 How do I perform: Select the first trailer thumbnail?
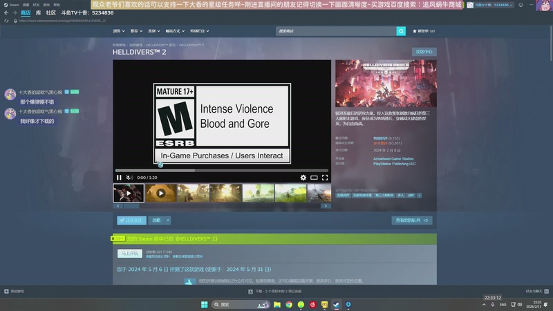pos(129,194)
